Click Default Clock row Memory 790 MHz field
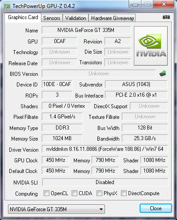The height and width of the screenshot is (220, 177). click(105, 171)
